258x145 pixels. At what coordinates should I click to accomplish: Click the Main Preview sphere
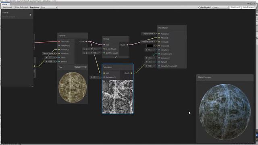[x=225, y=112]
